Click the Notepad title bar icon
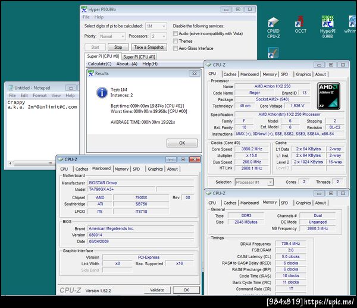This screenshot has width=357, height=308. 11,88
